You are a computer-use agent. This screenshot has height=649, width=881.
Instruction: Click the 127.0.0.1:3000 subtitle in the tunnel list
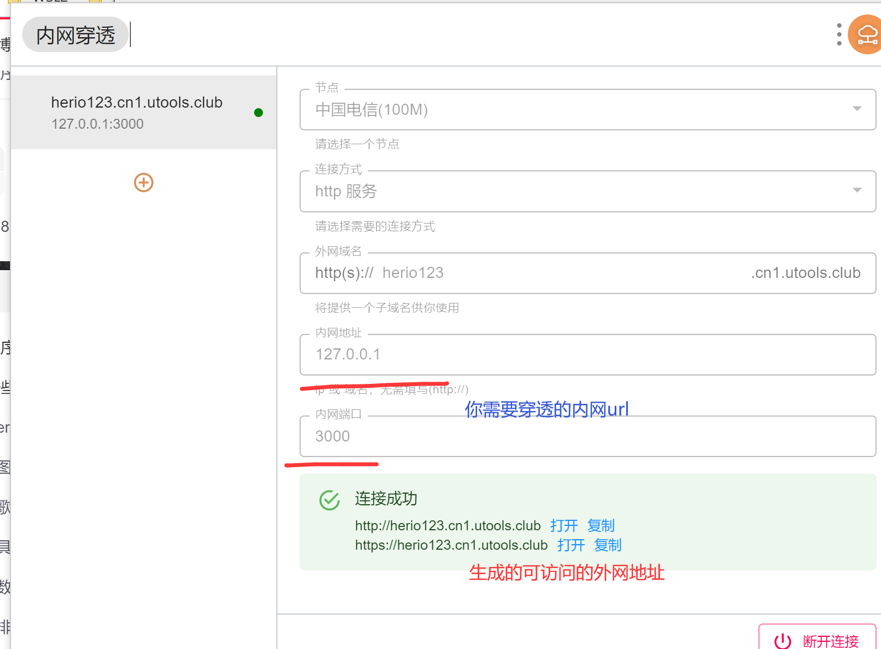point(98,124)
